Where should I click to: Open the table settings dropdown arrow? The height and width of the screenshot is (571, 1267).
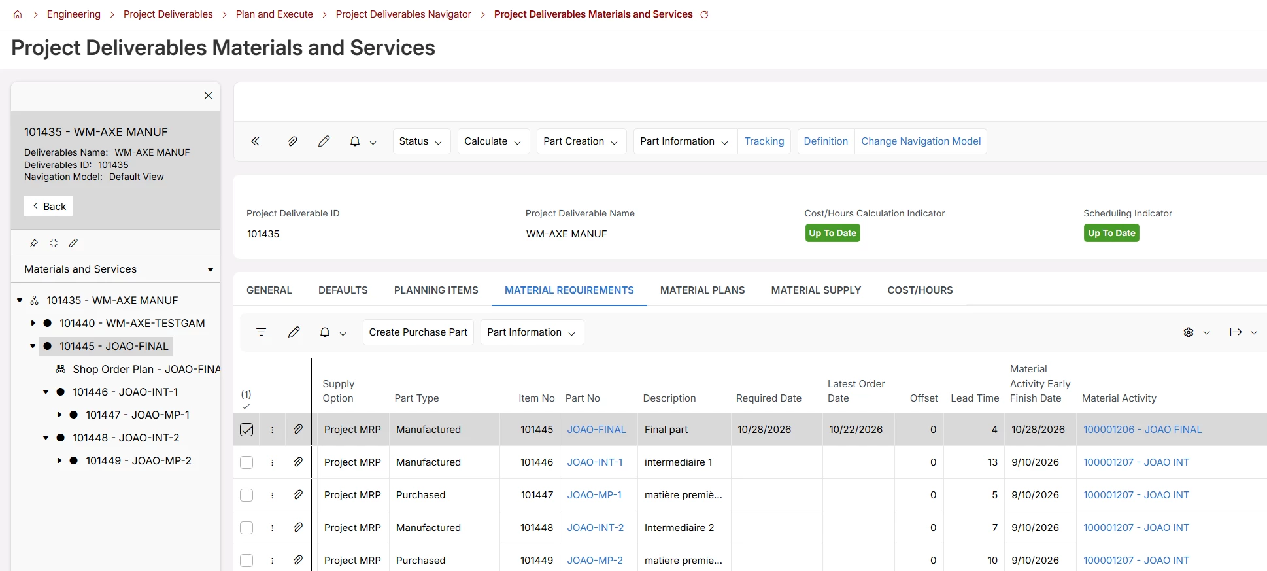pos(1206,332)
